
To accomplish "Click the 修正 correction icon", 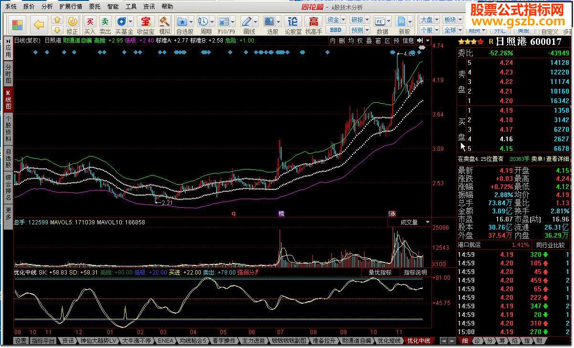I will 72,25.
